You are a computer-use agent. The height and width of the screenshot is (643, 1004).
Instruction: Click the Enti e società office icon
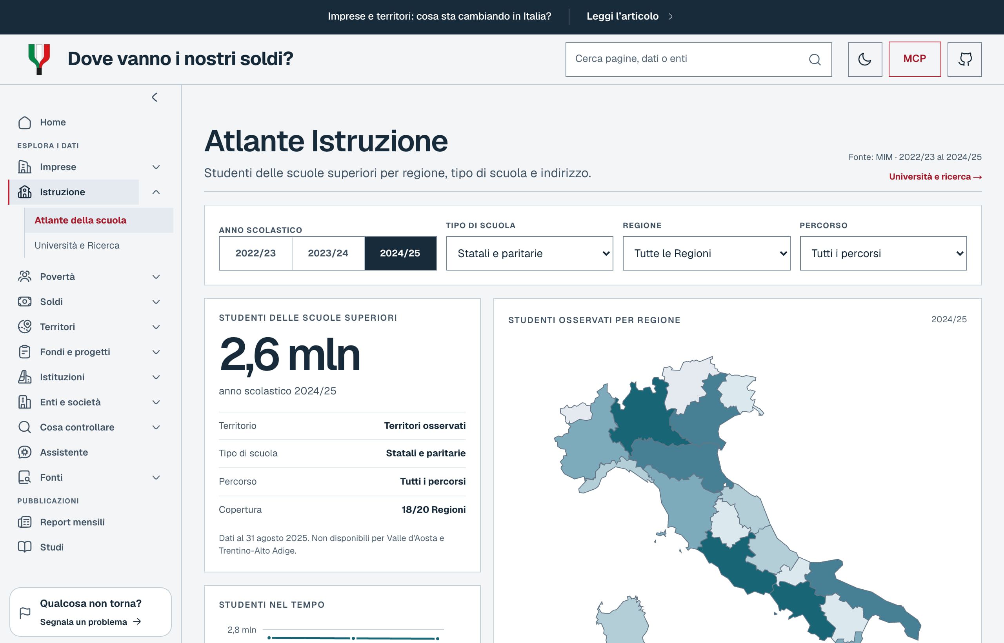[25, 402]
